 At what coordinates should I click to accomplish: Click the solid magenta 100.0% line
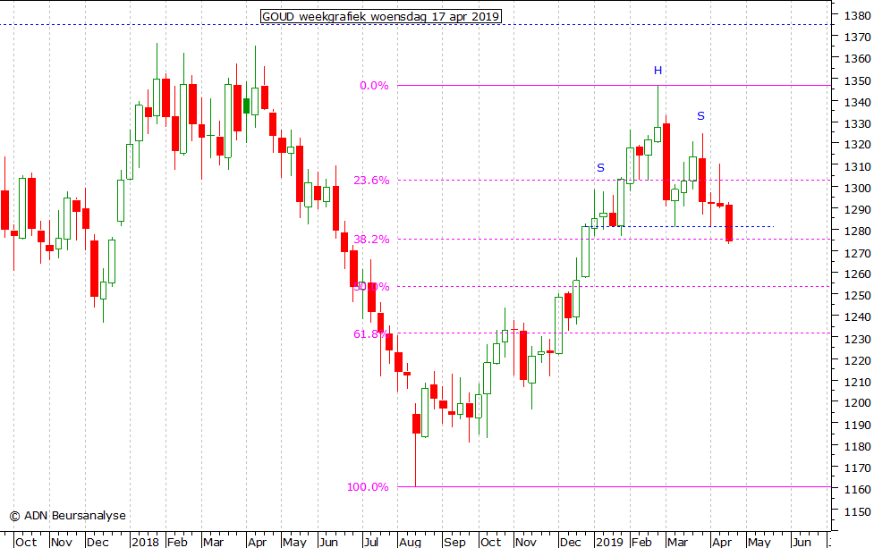(615, 486)
